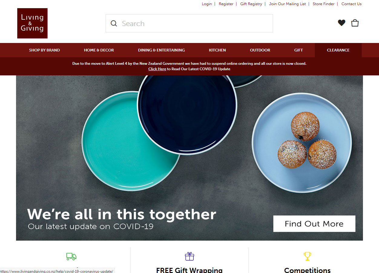379x273 pixels.
Task: Click the green delivery truck icon
Action: pyautogui.click(x=71, y=256)
